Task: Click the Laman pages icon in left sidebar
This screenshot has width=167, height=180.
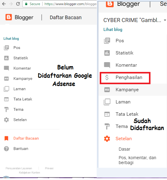Action: pos(6,89)
